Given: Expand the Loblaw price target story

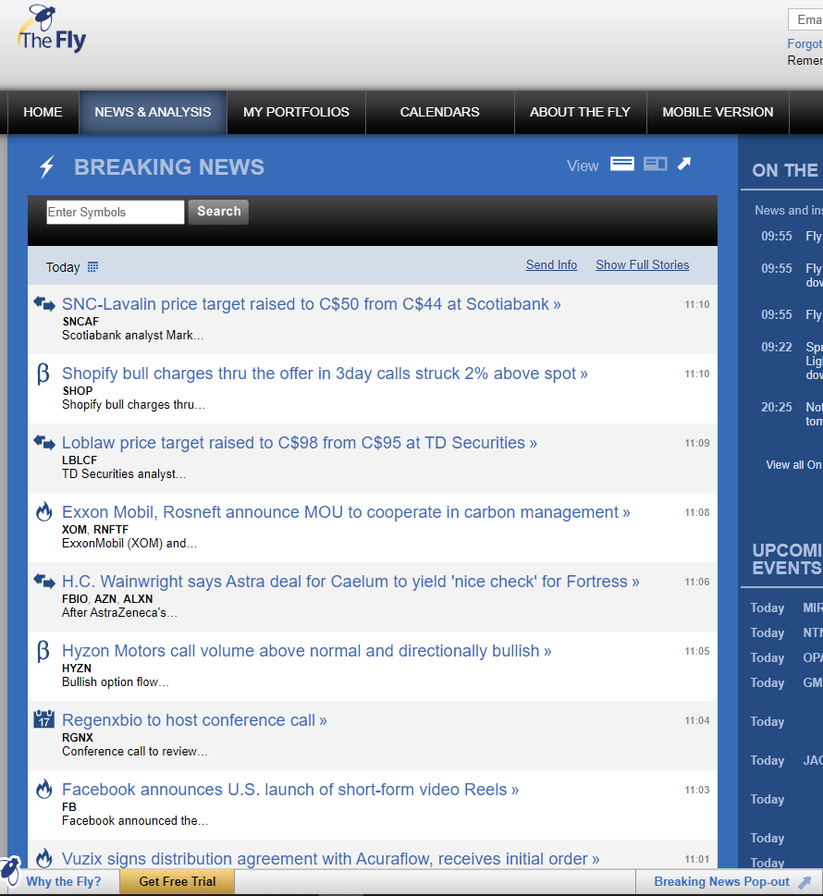Looking at the screenshot, I should (x=299, y=443).
